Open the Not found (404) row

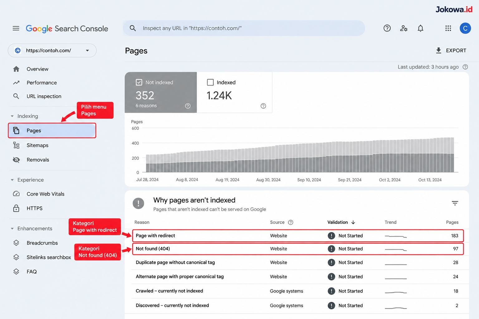click(x=298, y=249)
